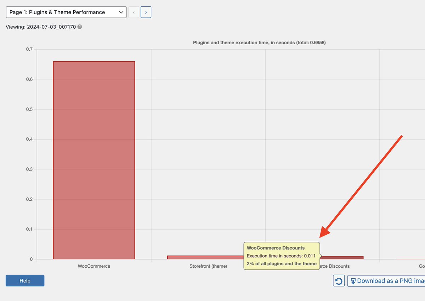Screen dimensions: 425x301
Task: Click the 0.7 y-axis value
Action: pos(29,49)
